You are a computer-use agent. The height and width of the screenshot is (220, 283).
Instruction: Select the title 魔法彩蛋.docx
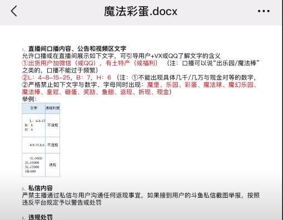point(141,11)
